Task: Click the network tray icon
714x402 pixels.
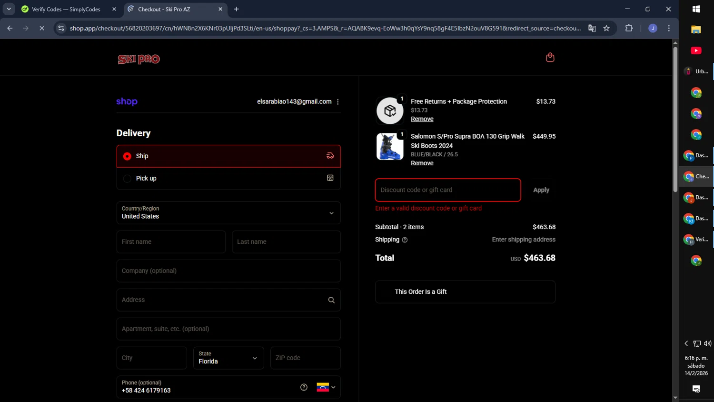Action: click(x=697, y=343)
